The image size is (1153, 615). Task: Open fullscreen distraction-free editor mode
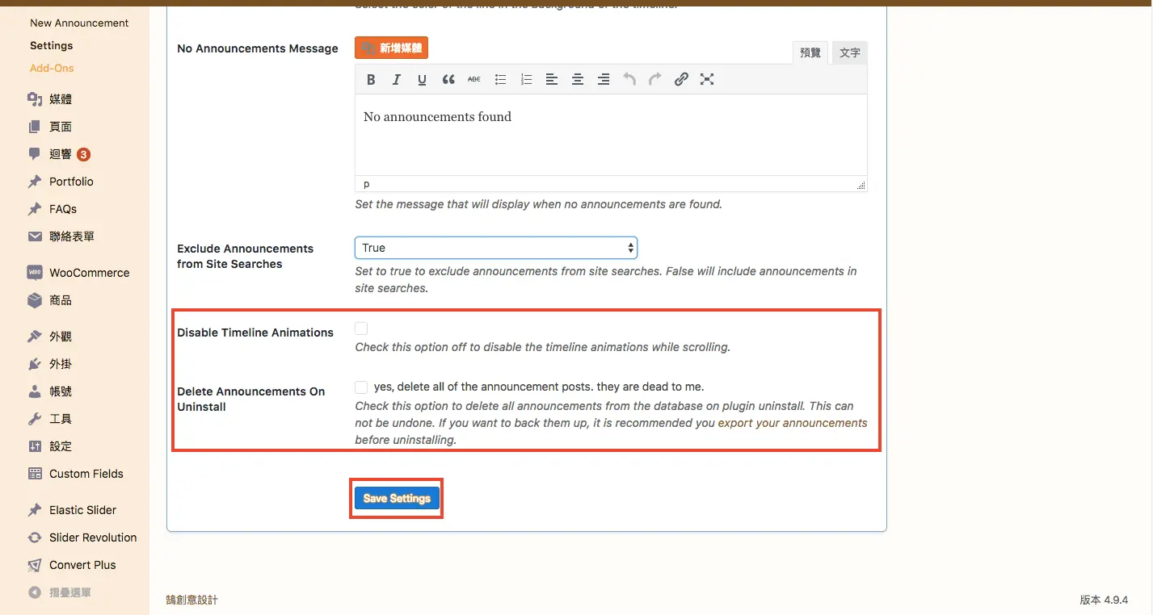[x=707, y=79]
